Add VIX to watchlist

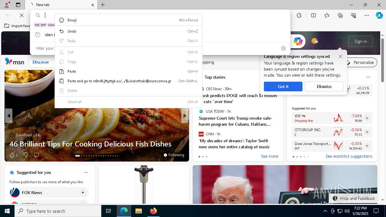(367, 118)
